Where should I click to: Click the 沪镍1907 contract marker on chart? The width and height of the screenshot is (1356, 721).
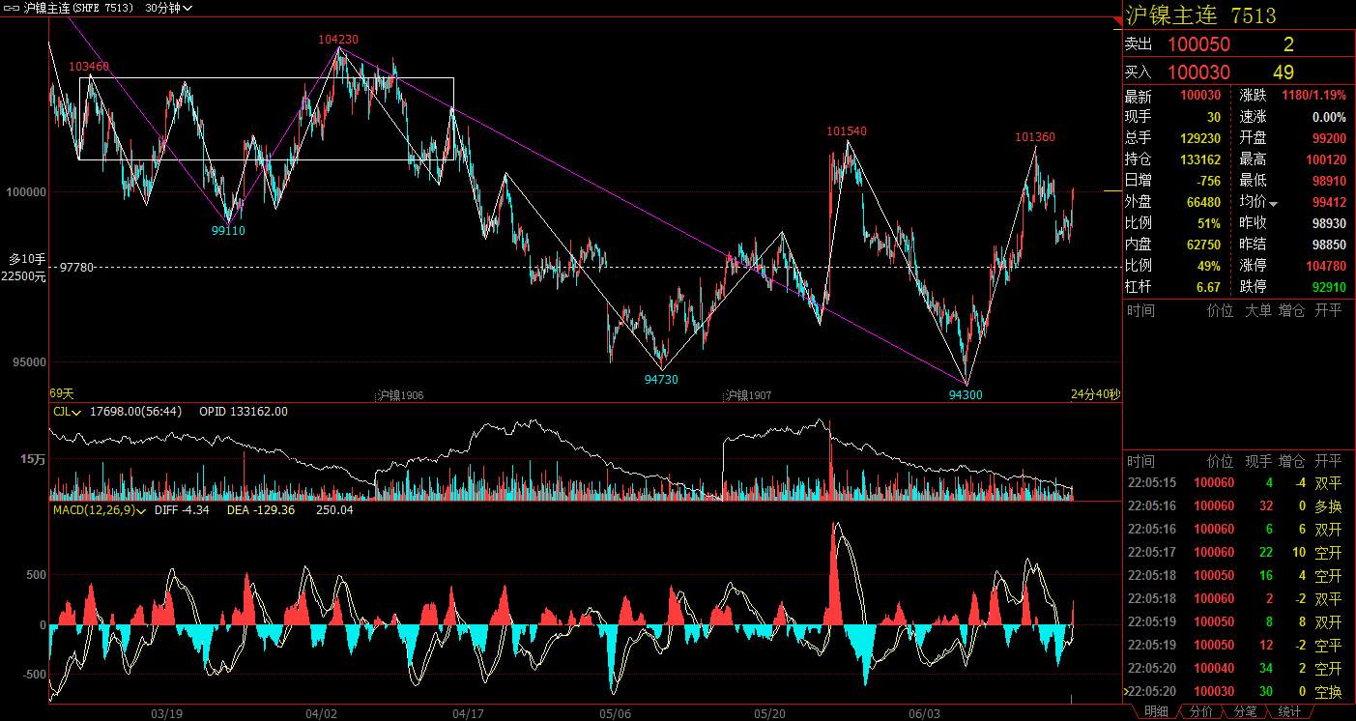748,395
